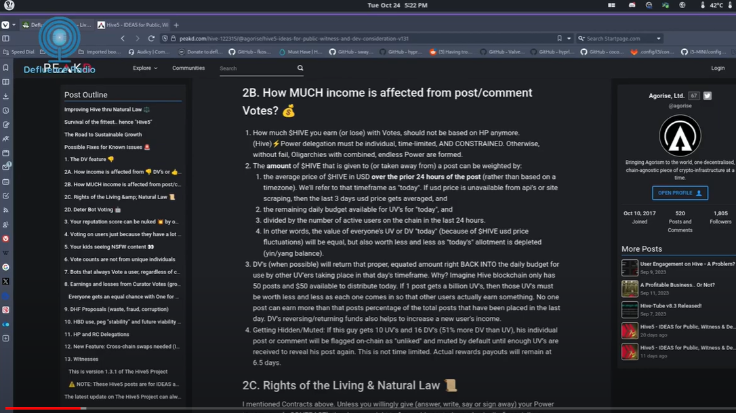Open the Mail panel with badge

[x=6, y=167]
